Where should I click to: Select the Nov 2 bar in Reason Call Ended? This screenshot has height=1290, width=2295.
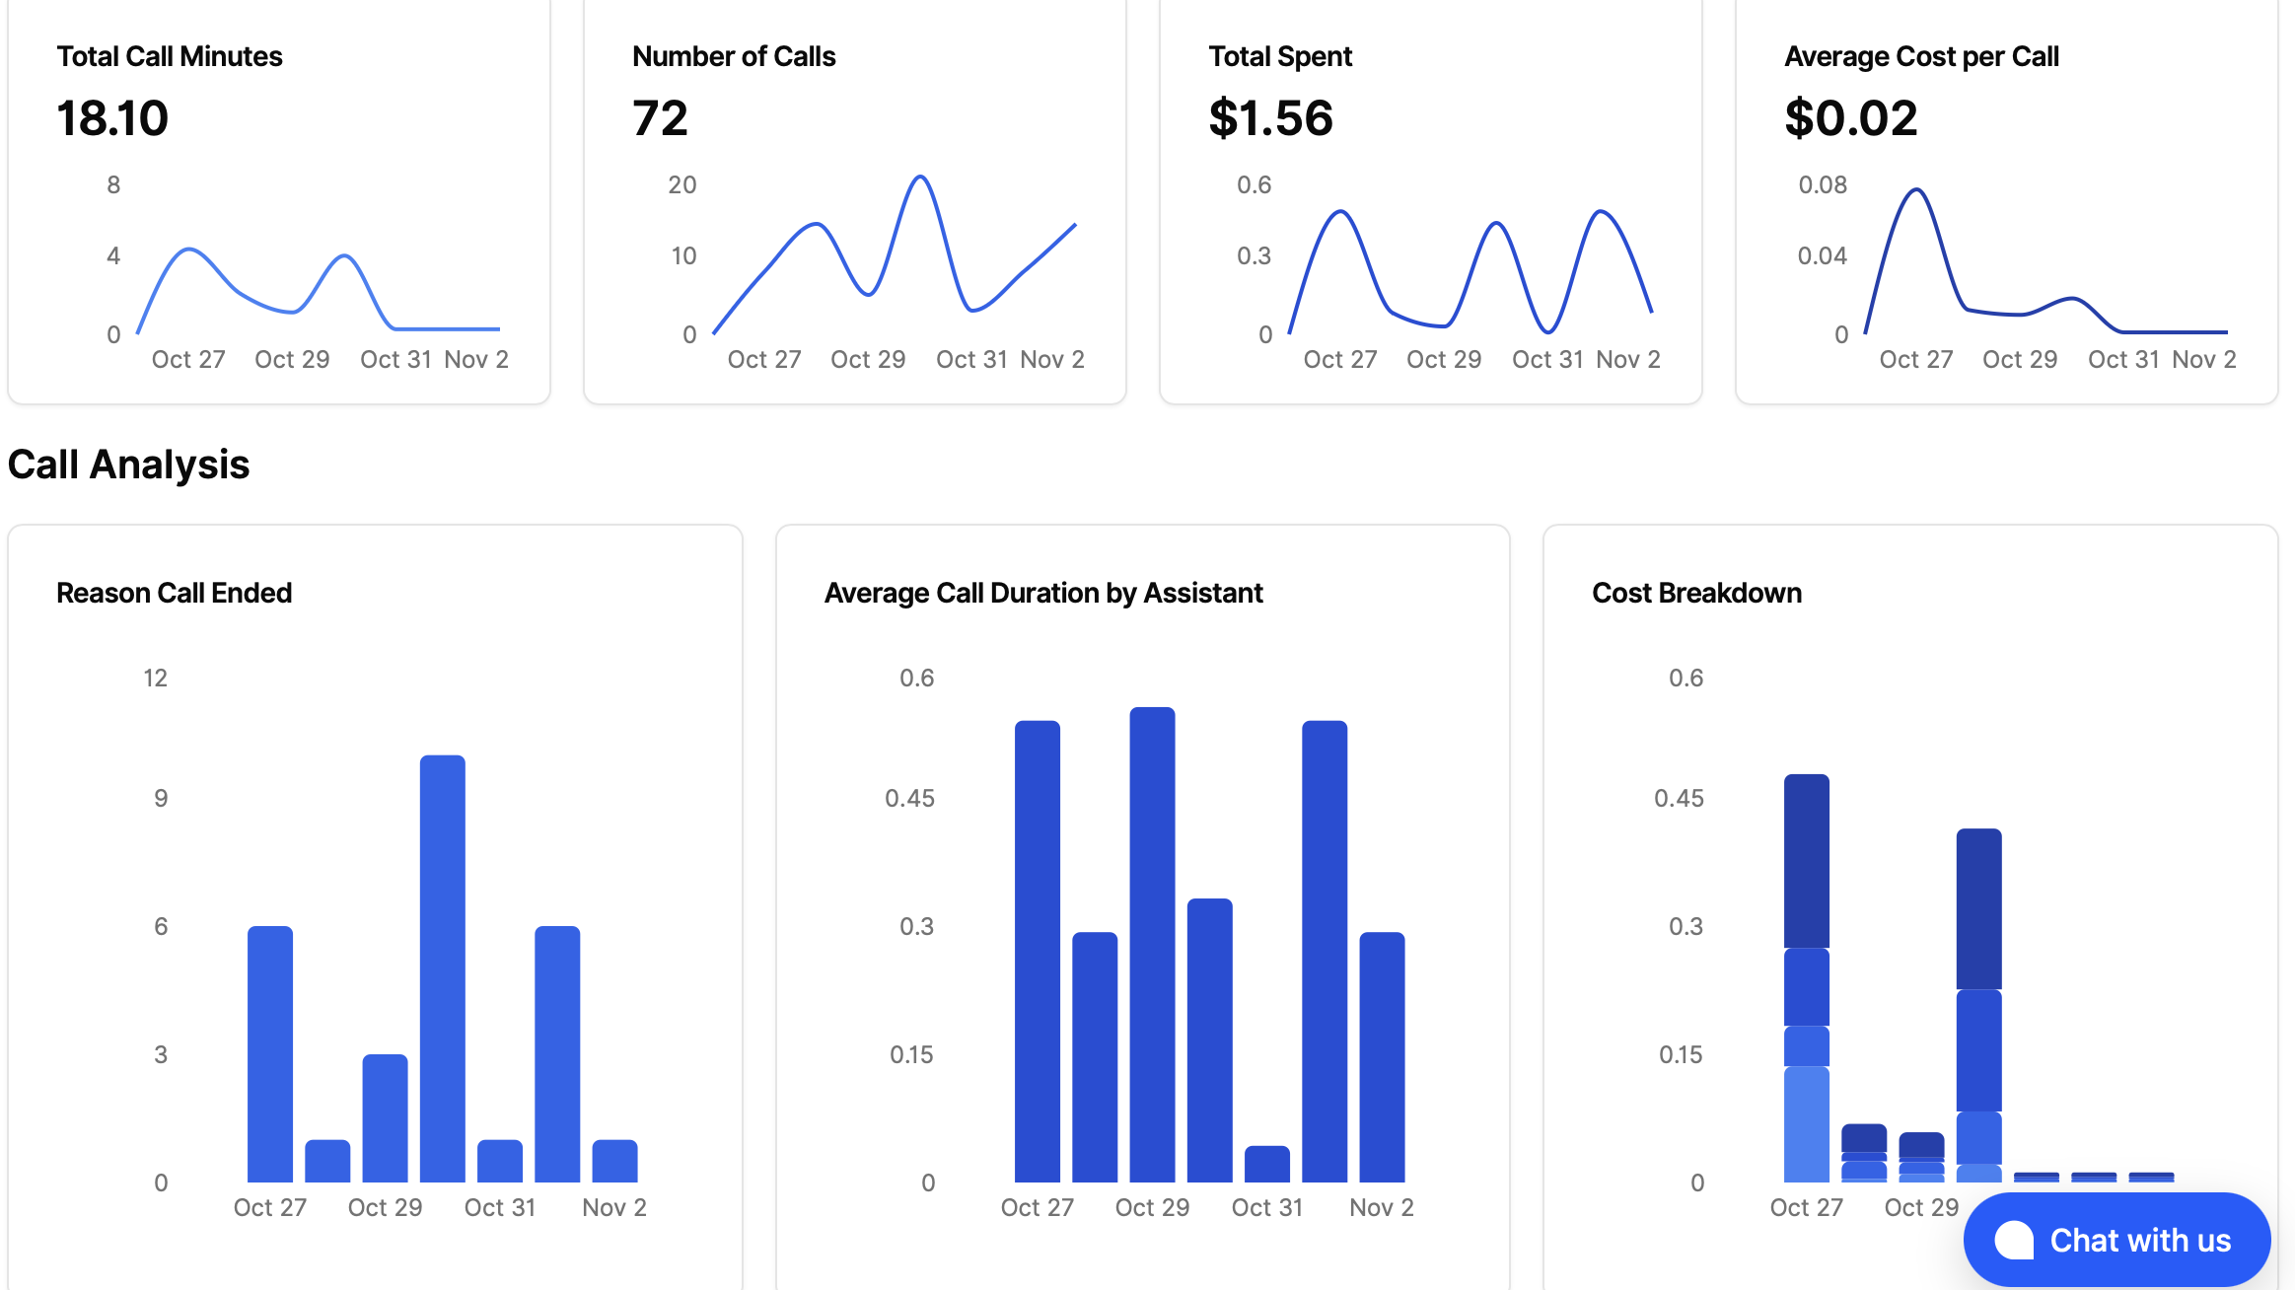tap(614, 1161)
